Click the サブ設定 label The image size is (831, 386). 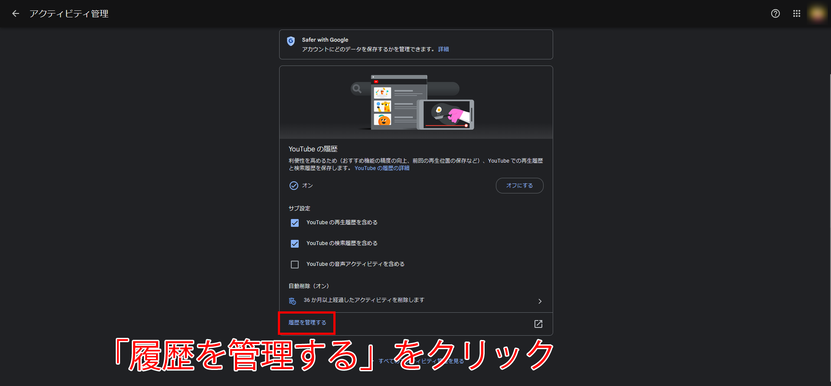point(300,209)
